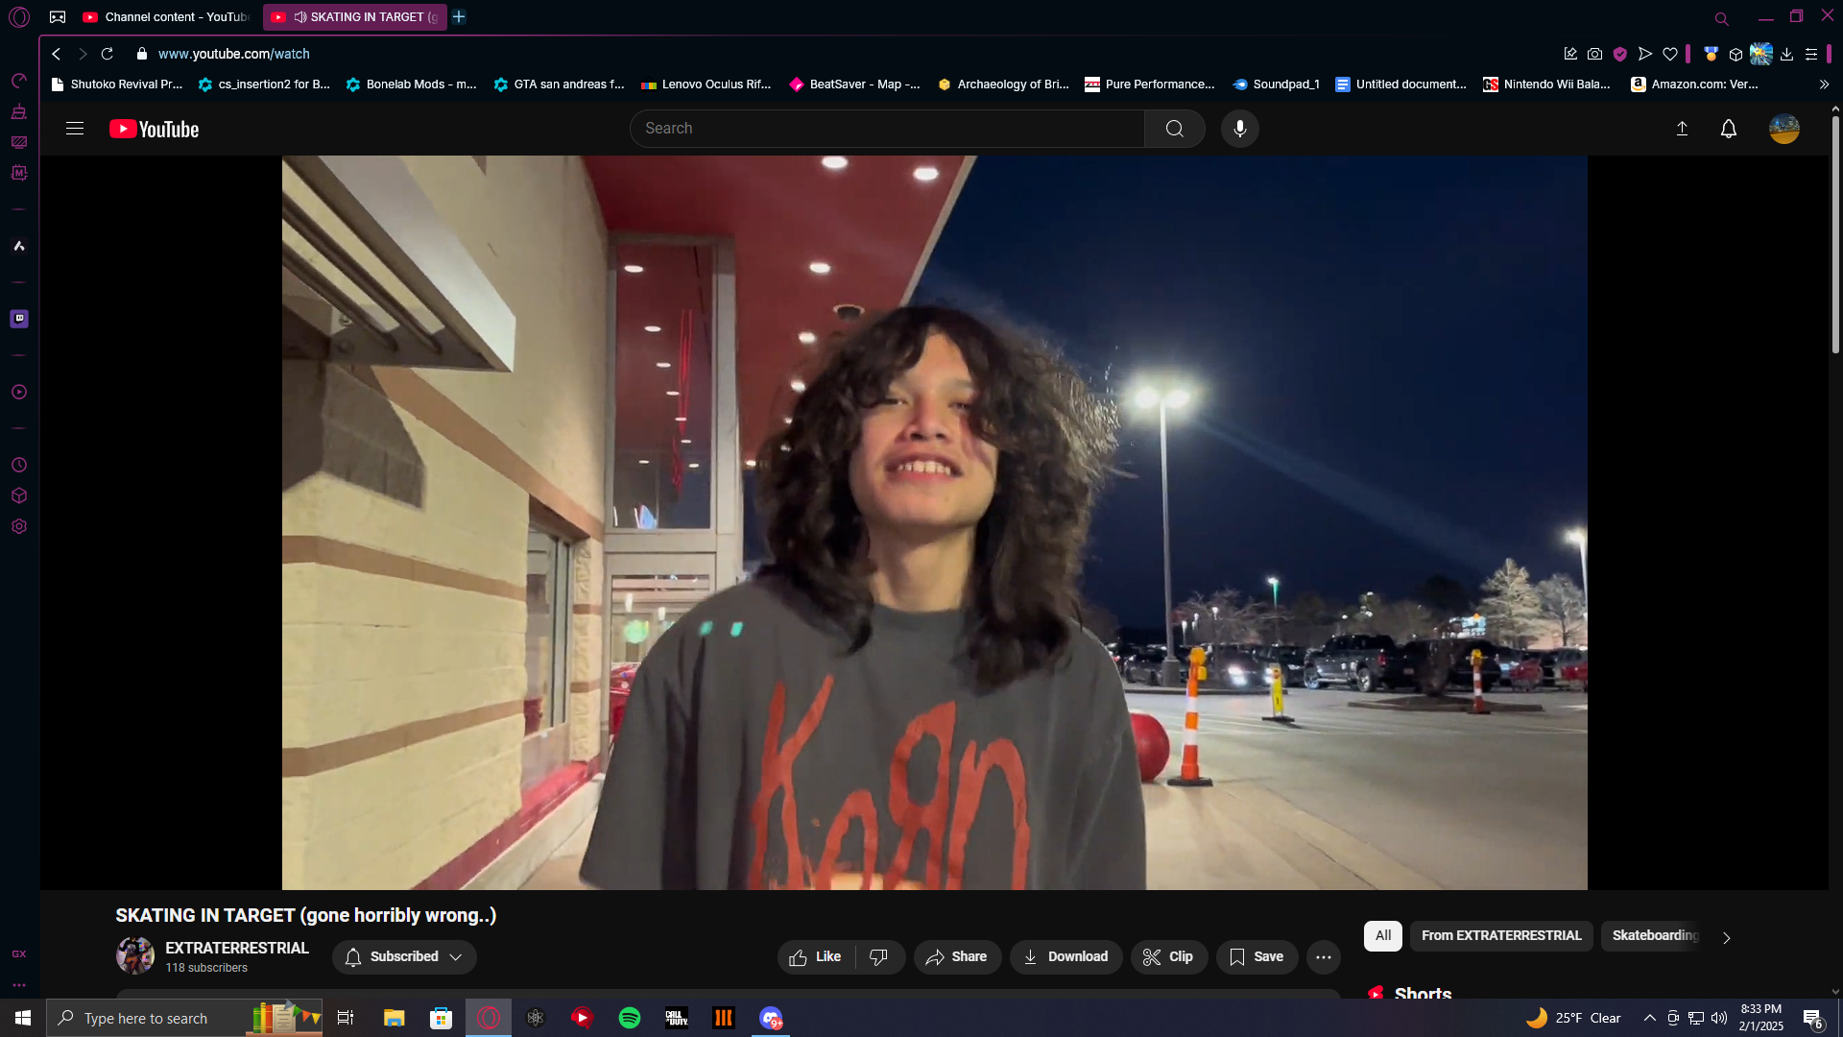Click the Share button
This screenshot has width=1843, height=1037.
(x=956, y=957)
